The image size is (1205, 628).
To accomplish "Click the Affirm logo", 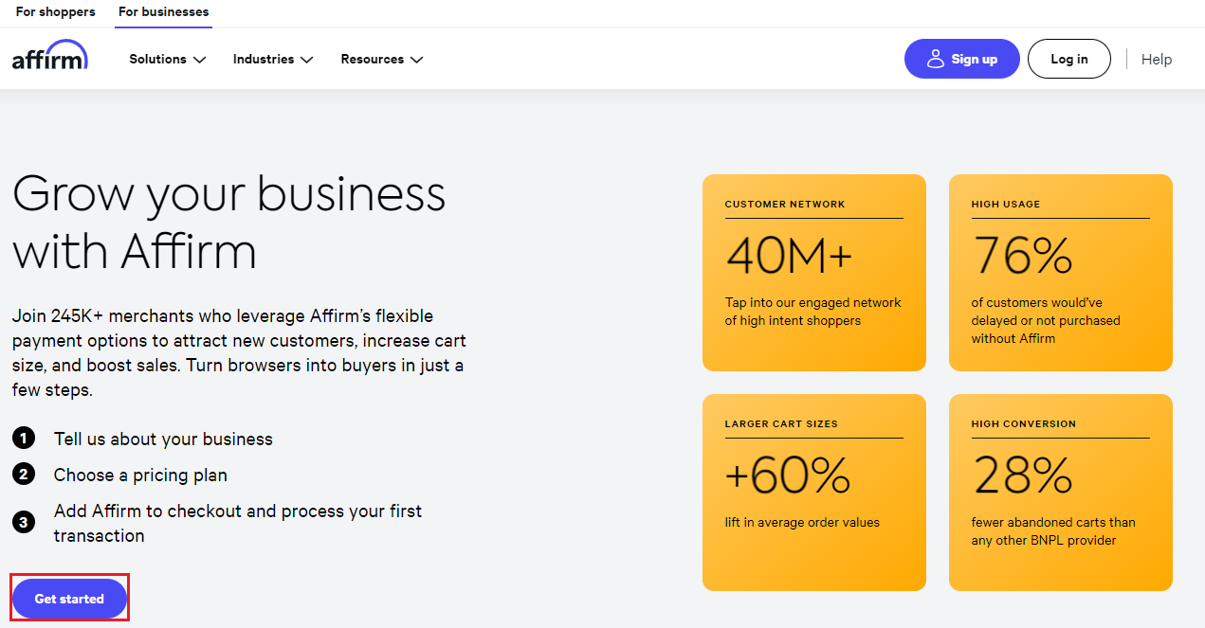I will coord(50,56).
